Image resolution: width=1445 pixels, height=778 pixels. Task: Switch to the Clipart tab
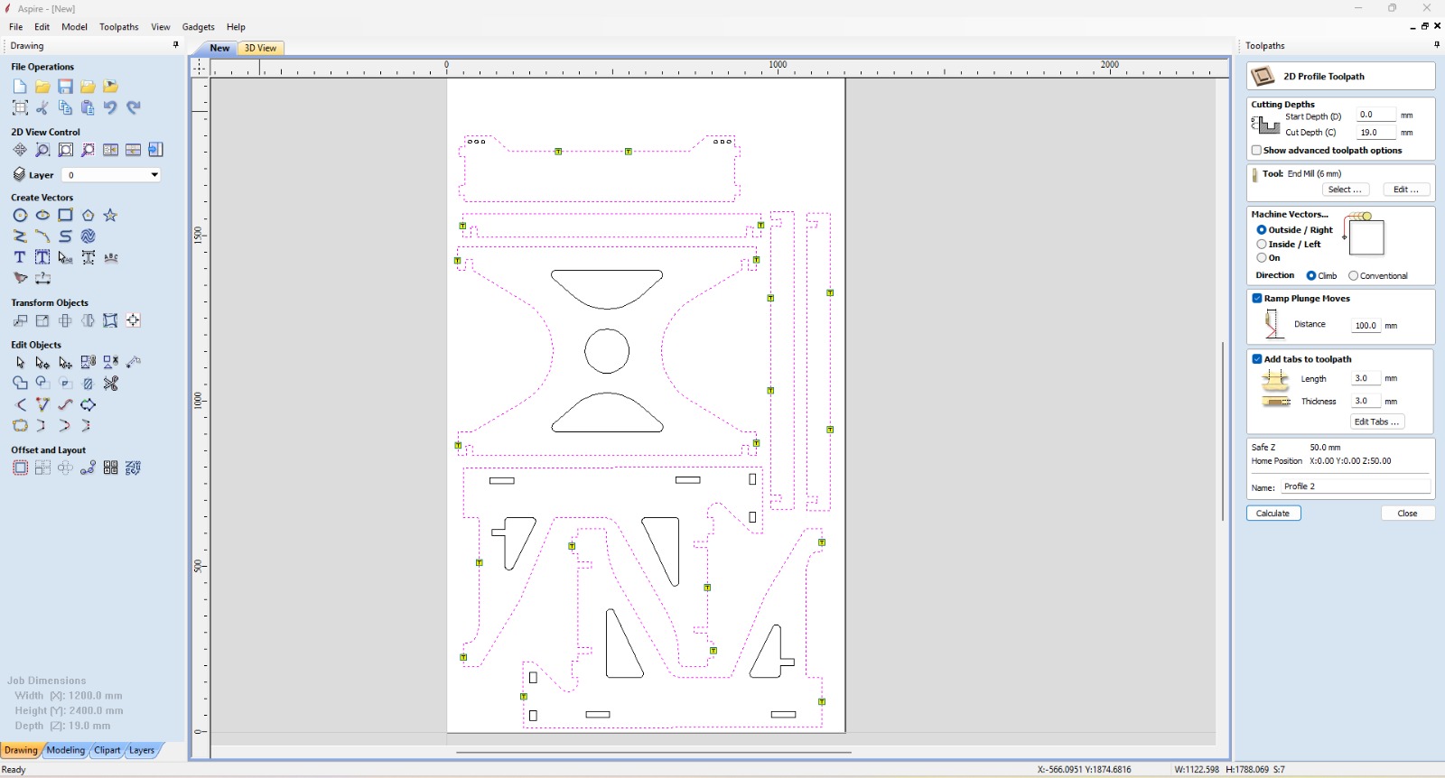(107, 751)
